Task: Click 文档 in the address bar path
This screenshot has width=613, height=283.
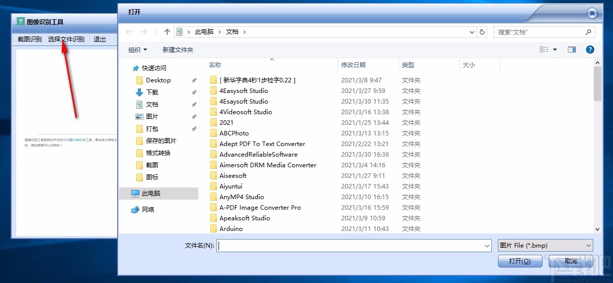Action: coord(232,32)
